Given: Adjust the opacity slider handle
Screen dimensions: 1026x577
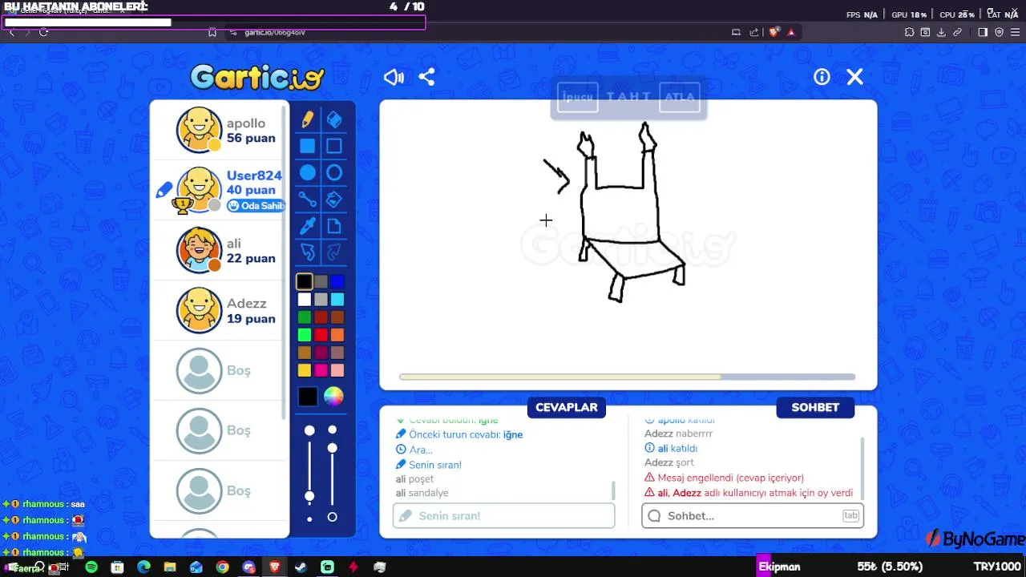Looking at the screenshot, I should click(333, 447).
